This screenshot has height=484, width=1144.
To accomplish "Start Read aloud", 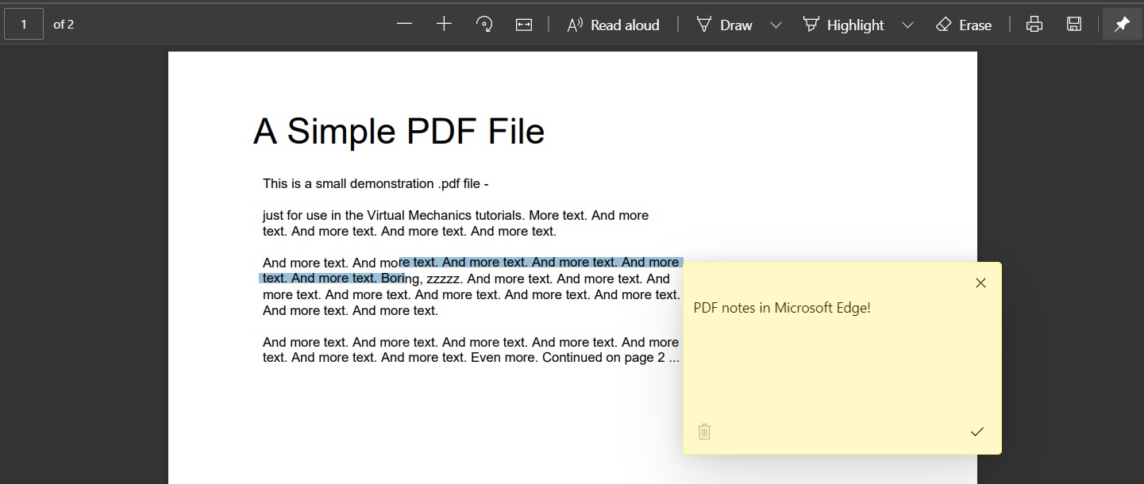I will point(613,25).
